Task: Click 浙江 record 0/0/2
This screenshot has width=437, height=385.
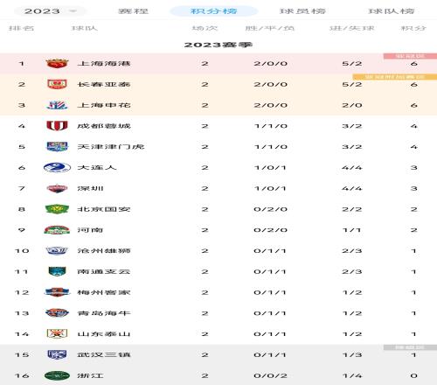Action: point(270,375)
